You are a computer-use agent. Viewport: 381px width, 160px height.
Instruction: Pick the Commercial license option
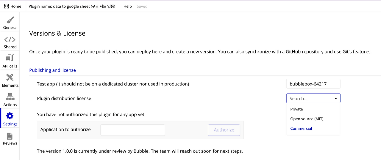(301, 129)
